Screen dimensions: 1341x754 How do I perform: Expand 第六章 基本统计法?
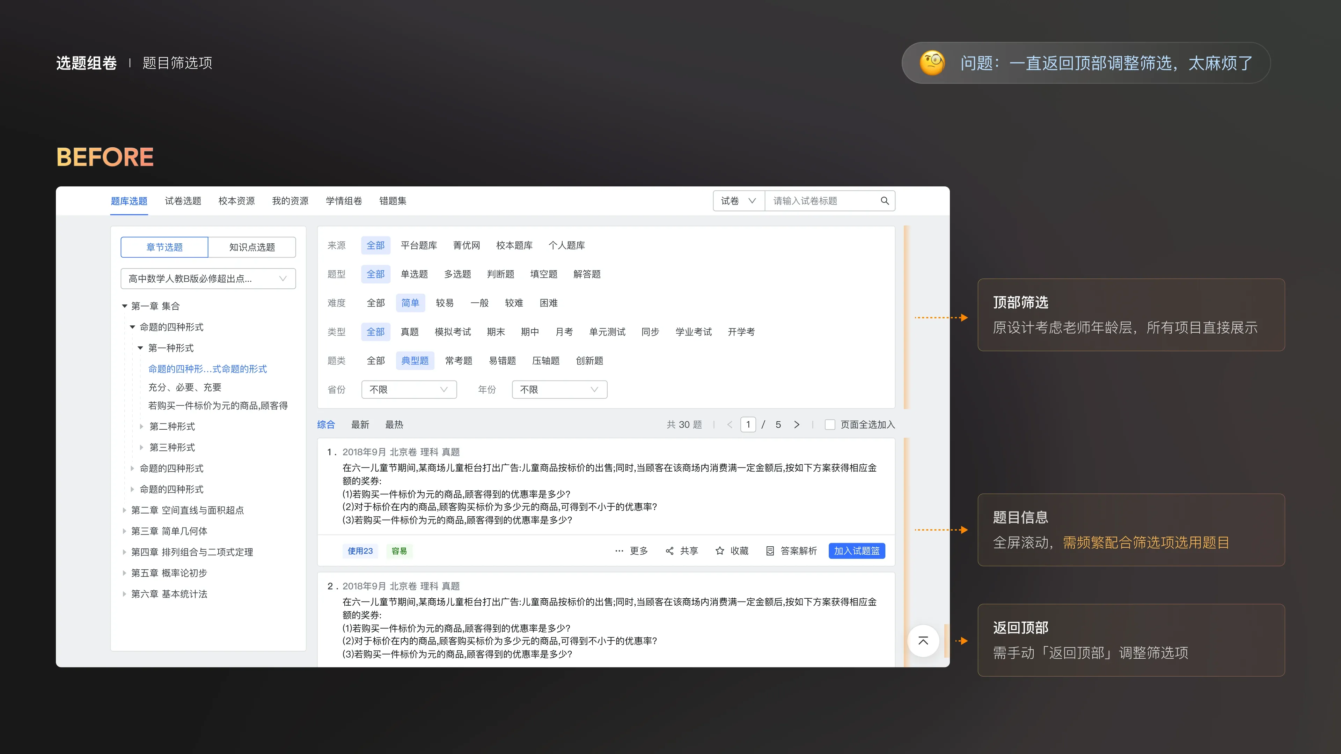[124, 594]
